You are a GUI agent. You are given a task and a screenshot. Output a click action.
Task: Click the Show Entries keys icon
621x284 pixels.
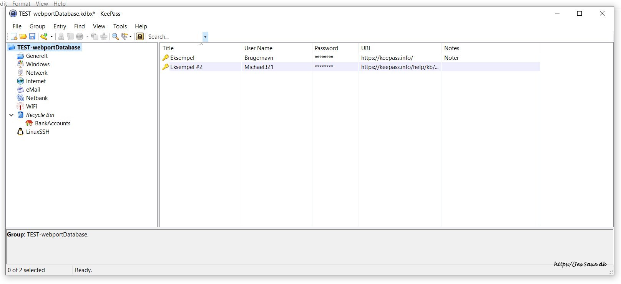pyautogui.click(x=125, y=37)
